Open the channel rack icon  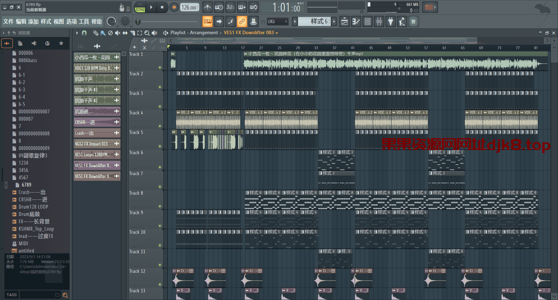368,22
